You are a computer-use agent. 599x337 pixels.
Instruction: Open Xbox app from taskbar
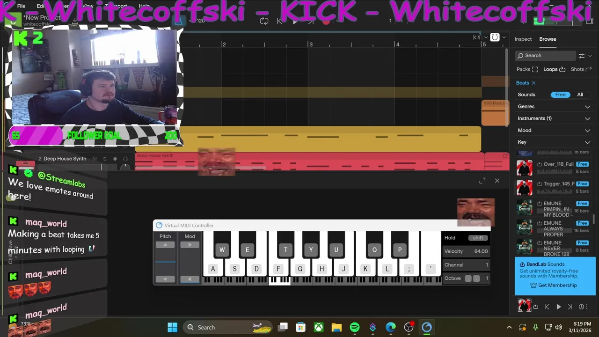[x=319, y=327]
